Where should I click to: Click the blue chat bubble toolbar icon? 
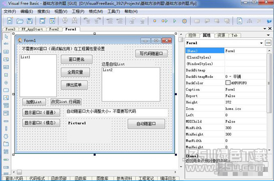pyautogui.click(x=269, y=21)
